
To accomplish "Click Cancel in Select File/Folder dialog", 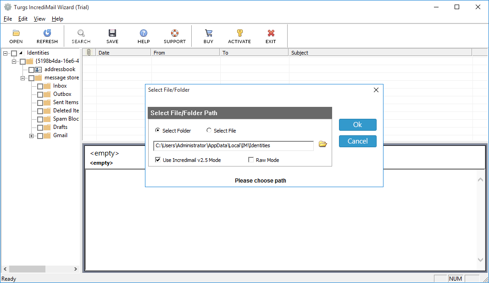I will click(x=358, y=141).
